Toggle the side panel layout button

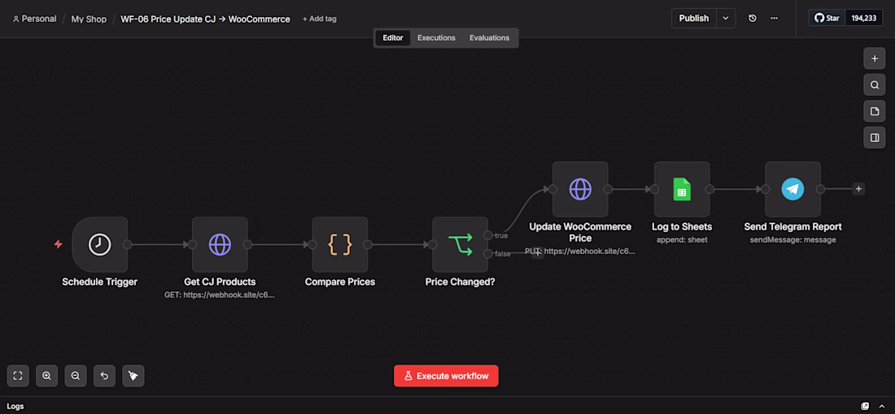[x=875, y=138]
